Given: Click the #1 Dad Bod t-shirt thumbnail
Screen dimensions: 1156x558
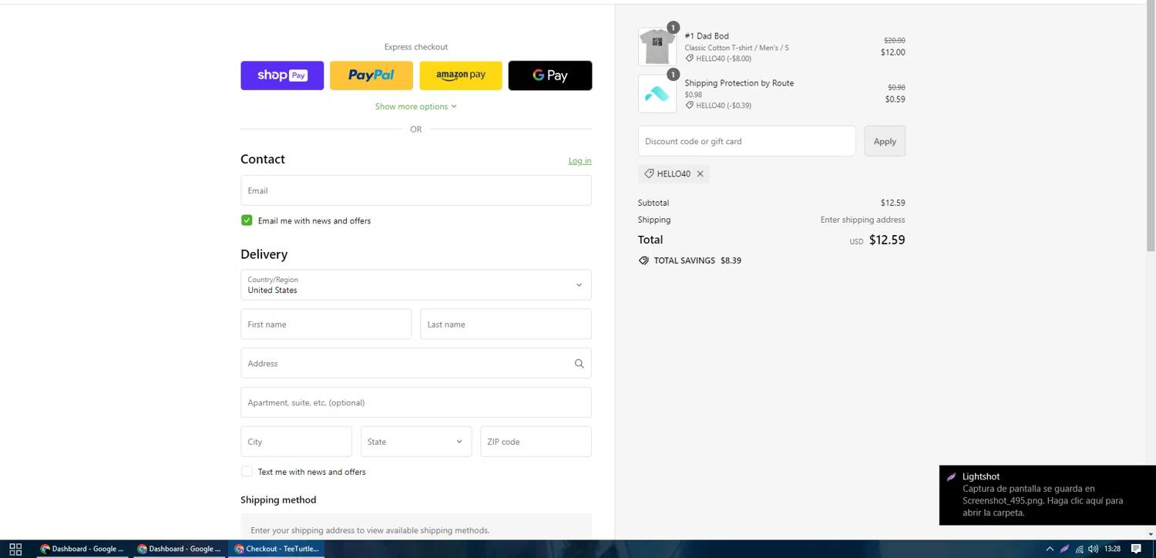Looking at the screenshot, I should 657,46.
